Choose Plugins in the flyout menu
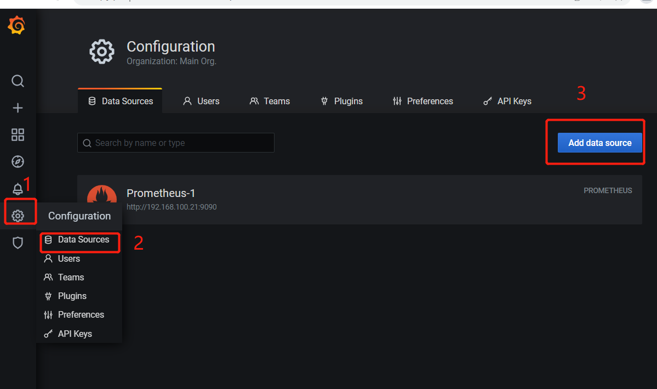This screenshot has width=657, height=389. point(79,296)
